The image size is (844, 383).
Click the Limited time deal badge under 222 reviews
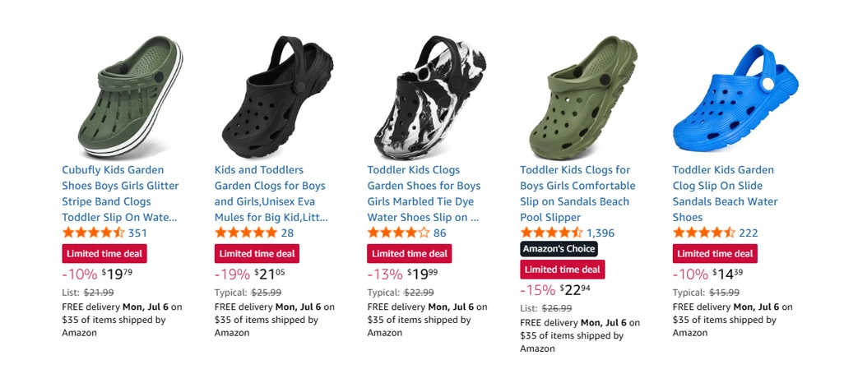coord(715,253)
